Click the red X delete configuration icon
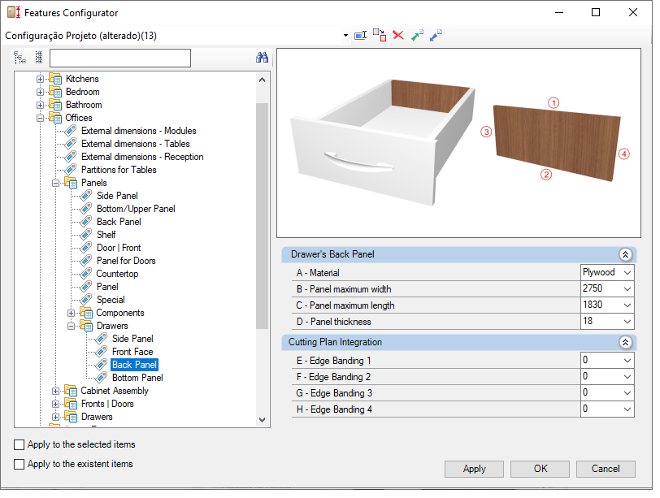The image size is (660, 498). (398, 35)
